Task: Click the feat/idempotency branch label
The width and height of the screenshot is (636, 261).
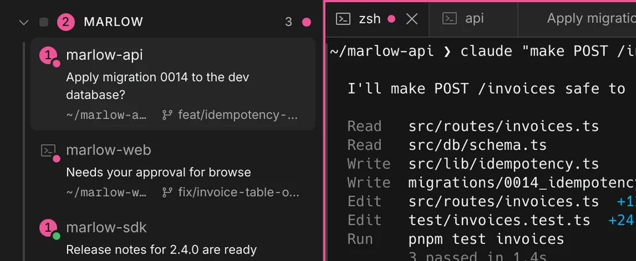Action: (x=238, y=115)
